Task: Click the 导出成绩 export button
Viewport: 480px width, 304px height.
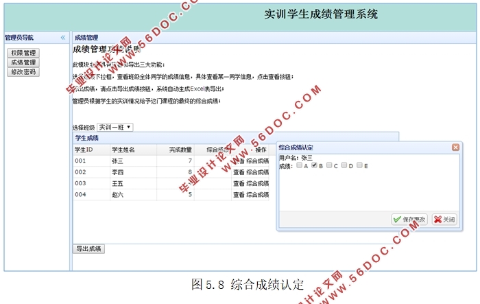Action: tap(88, 248)
